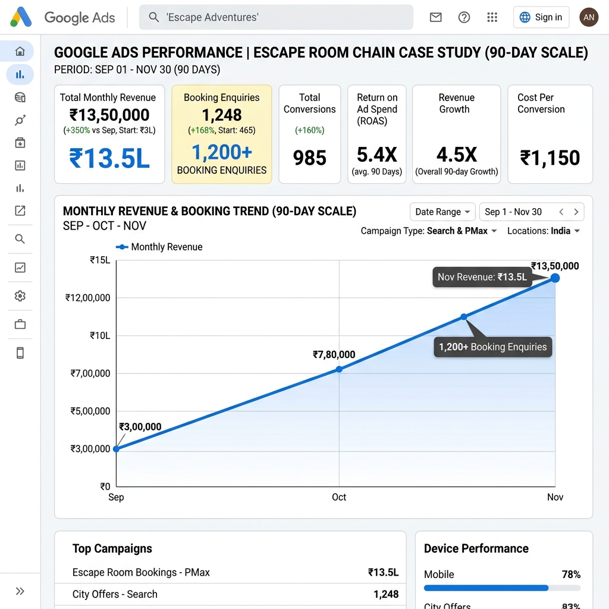Click the Nov Revenue: ₹13.5L tooltip
The height and width of the screenshot is (609, 609).
(482, 277)
